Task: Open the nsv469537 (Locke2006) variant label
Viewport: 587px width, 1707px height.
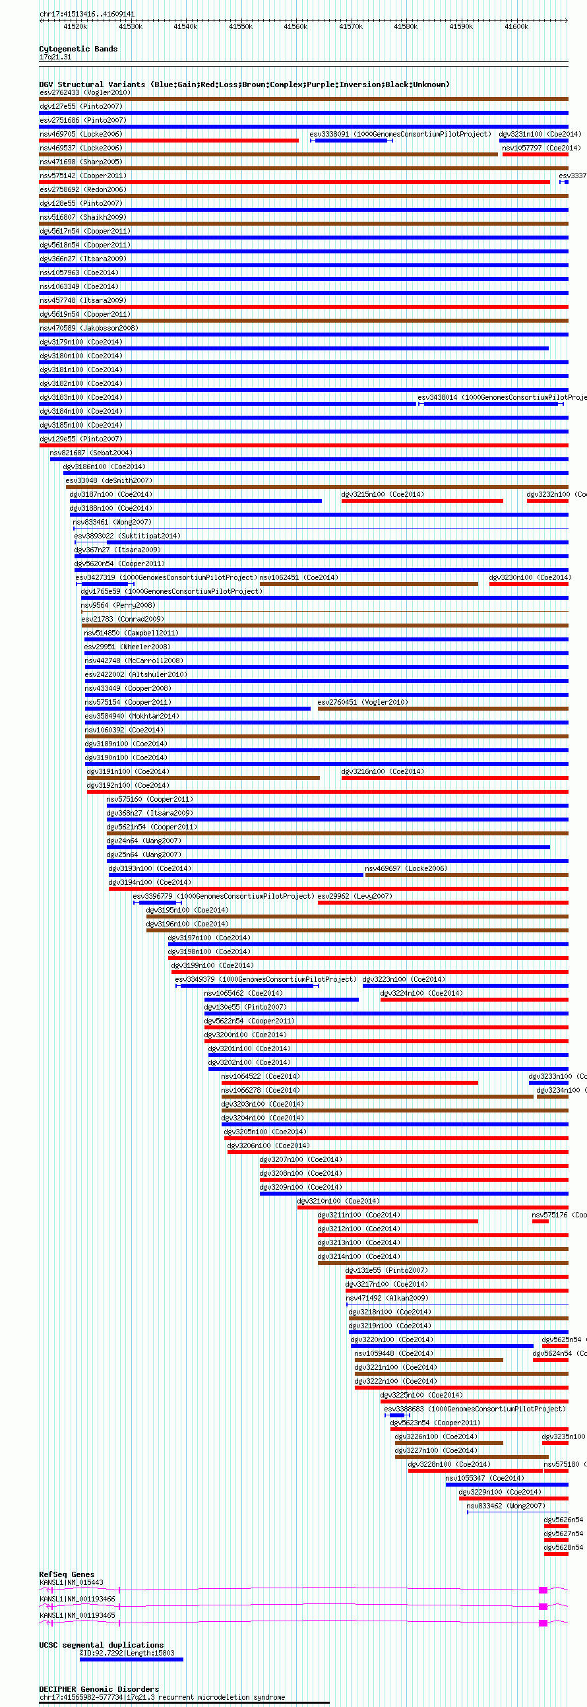Action: tap(81, 148)
